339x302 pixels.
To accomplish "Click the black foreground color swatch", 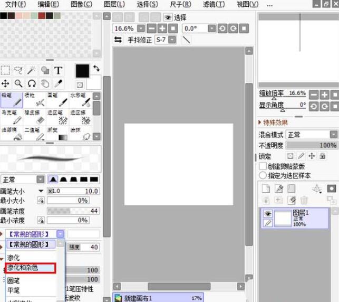I will 82,71.
